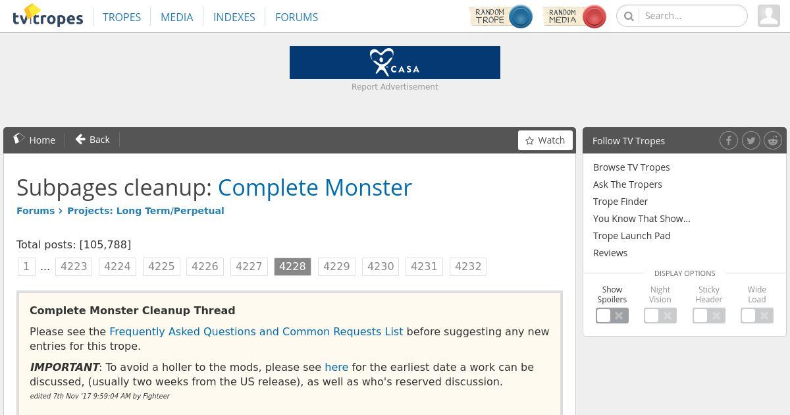Image resolution: width=790 pixels, height=415 pixels.
Task: Toggle Night Vision switch
Action: (x=660, y=316)
